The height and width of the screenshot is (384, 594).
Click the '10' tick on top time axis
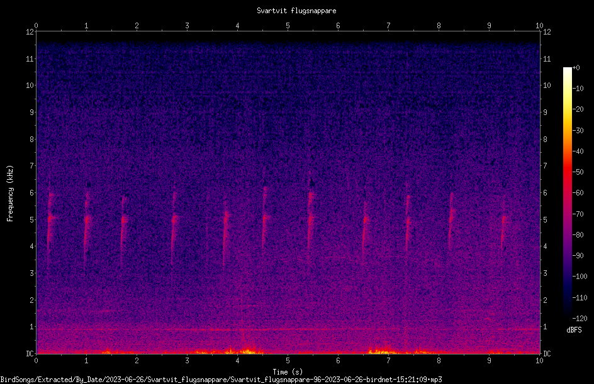pos(539,26)
